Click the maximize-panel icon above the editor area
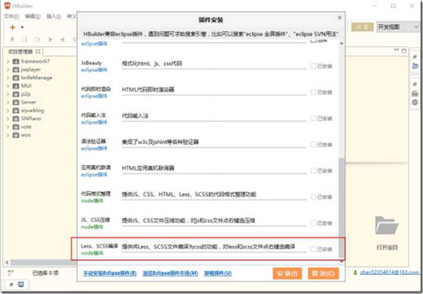This screenshot has width=423, height=294. click(404, 50)
